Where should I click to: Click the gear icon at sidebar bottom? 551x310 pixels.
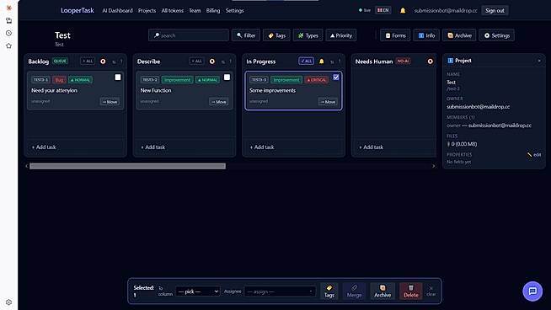[8, 302]
